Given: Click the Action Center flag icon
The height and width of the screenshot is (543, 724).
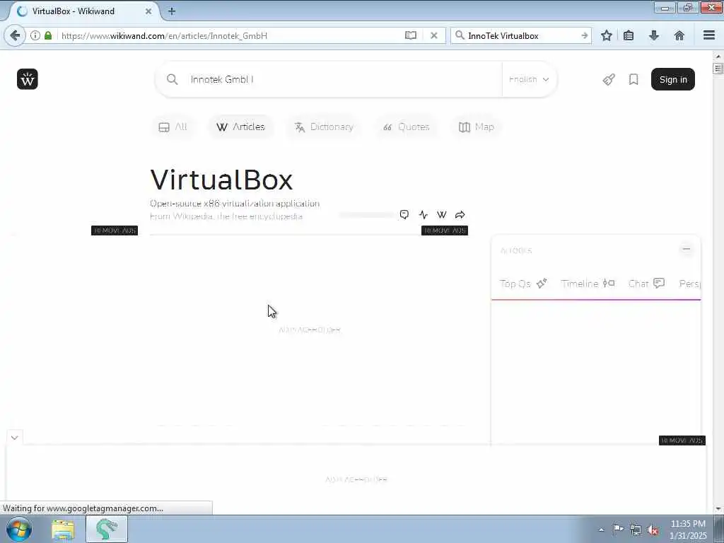Looking at the screenshot, I should coord(618,529).
